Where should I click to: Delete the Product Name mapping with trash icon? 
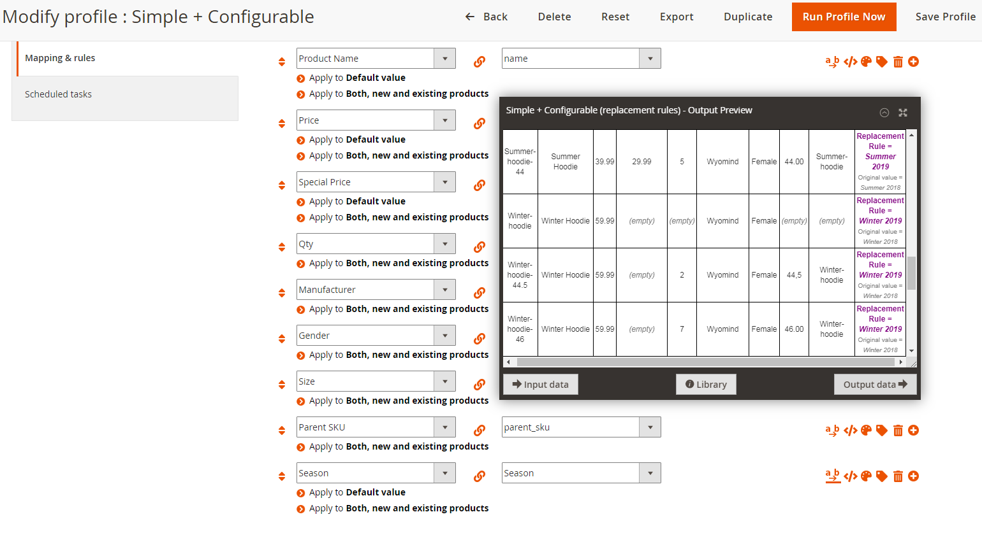coord(898,62)
